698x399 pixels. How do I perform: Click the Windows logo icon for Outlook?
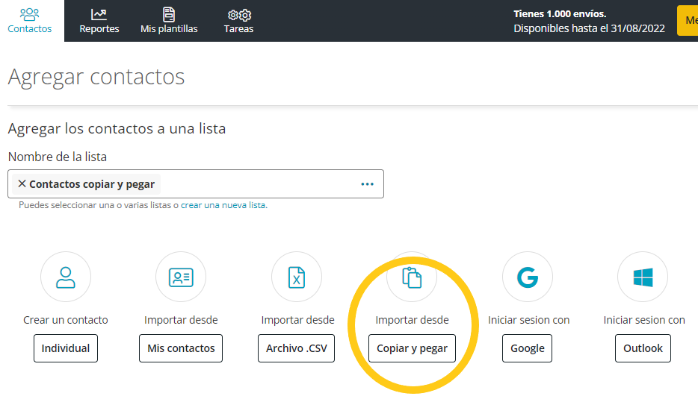pyautogui.click(x=643, y=277)
